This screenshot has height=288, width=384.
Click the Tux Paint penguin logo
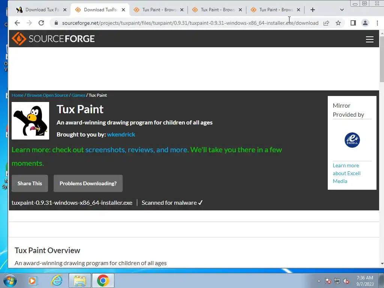[x=30, y=121]
